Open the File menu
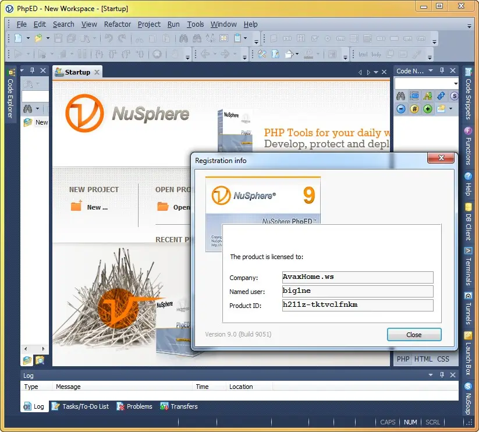The height and width of the screenshot is (432, 479). point(22,24)
